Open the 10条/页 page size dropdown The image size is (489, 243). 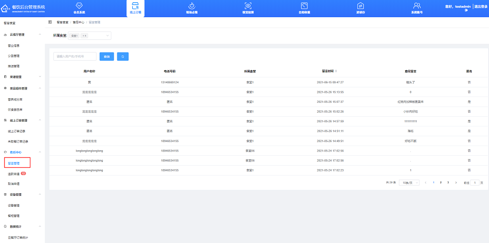pos(409,182)
